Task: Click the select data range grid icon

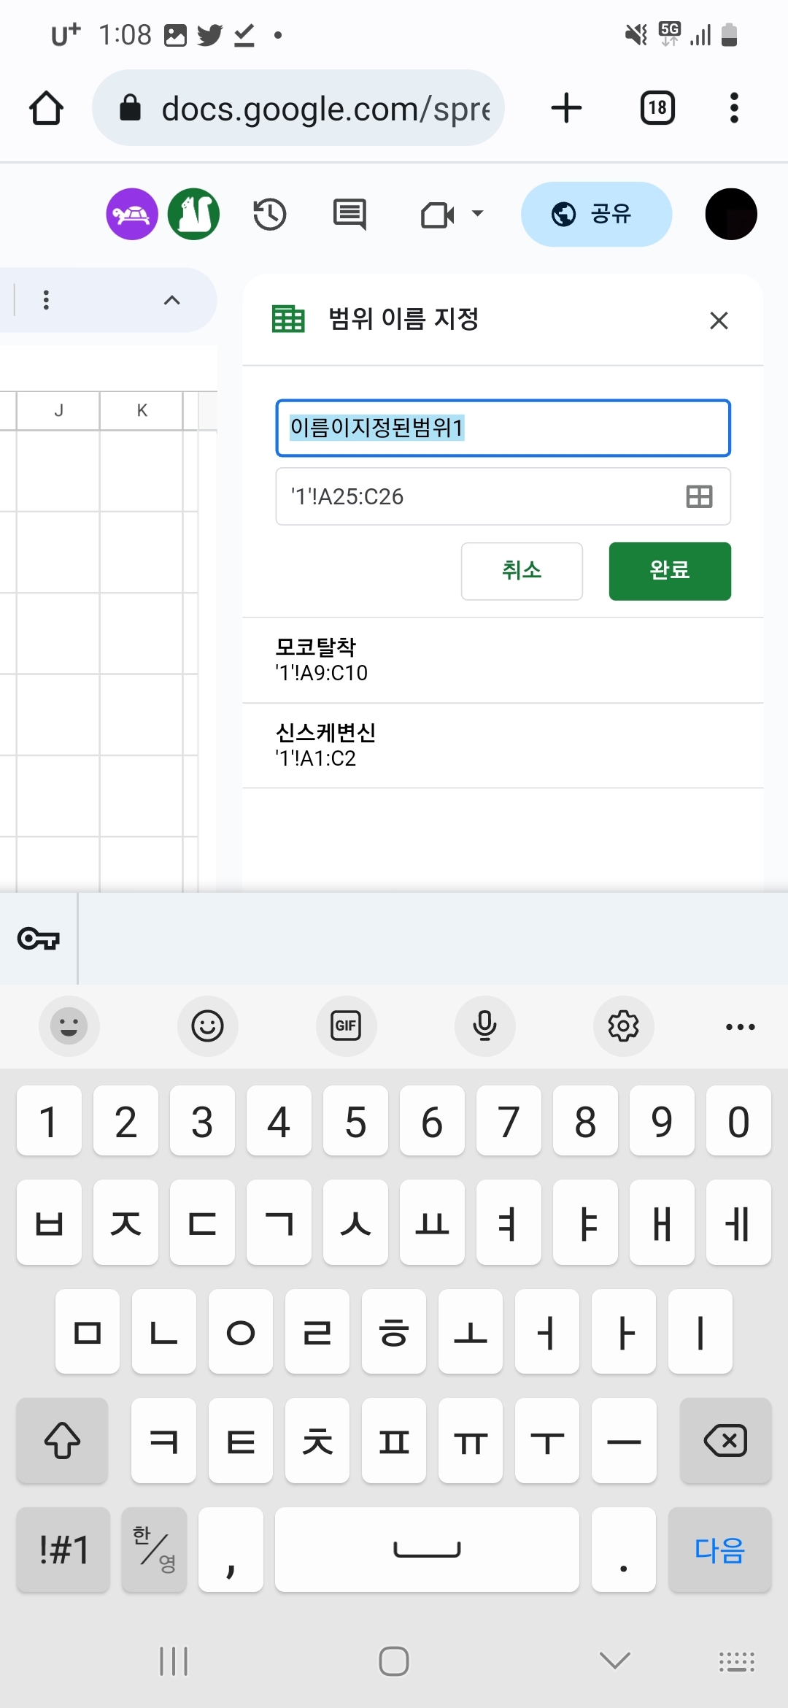Action: pos(699,497)
